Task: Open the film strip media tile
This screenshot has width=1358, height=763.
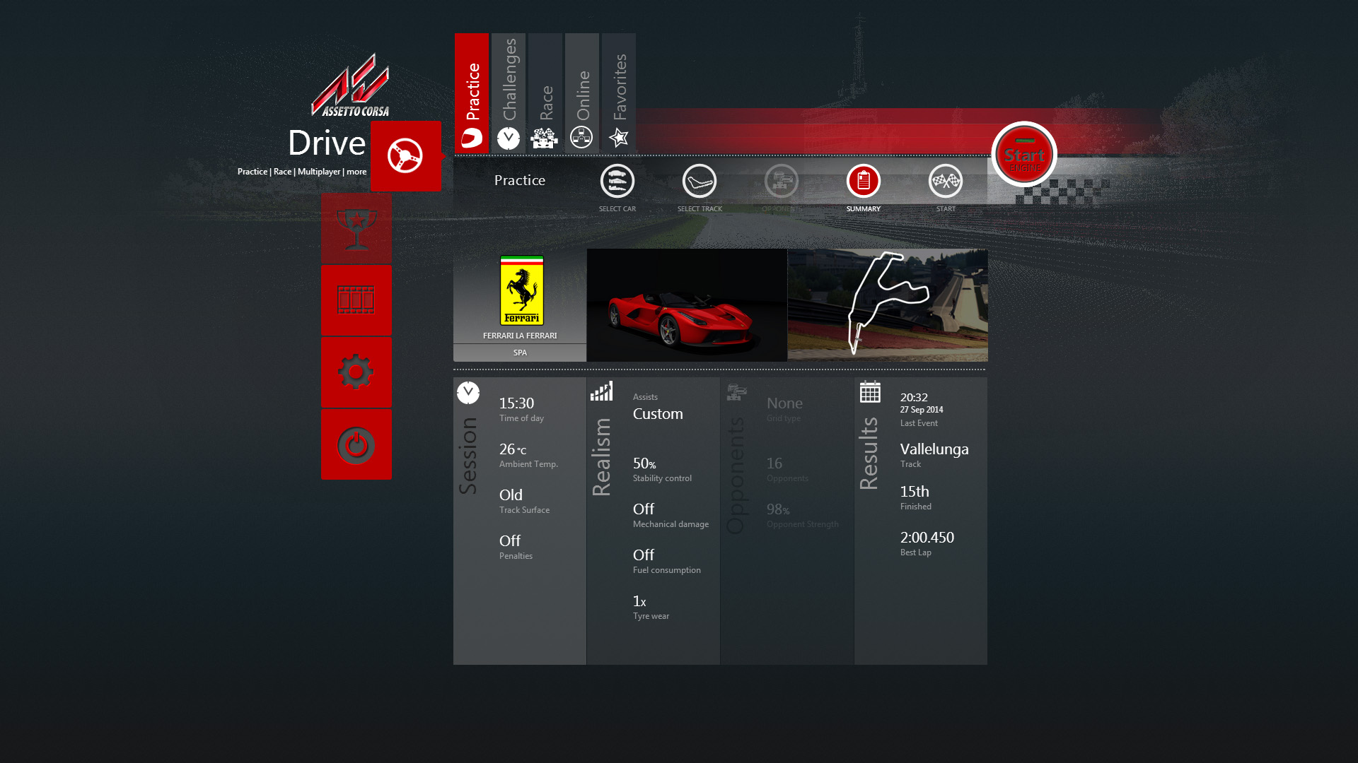Action: 356,300
